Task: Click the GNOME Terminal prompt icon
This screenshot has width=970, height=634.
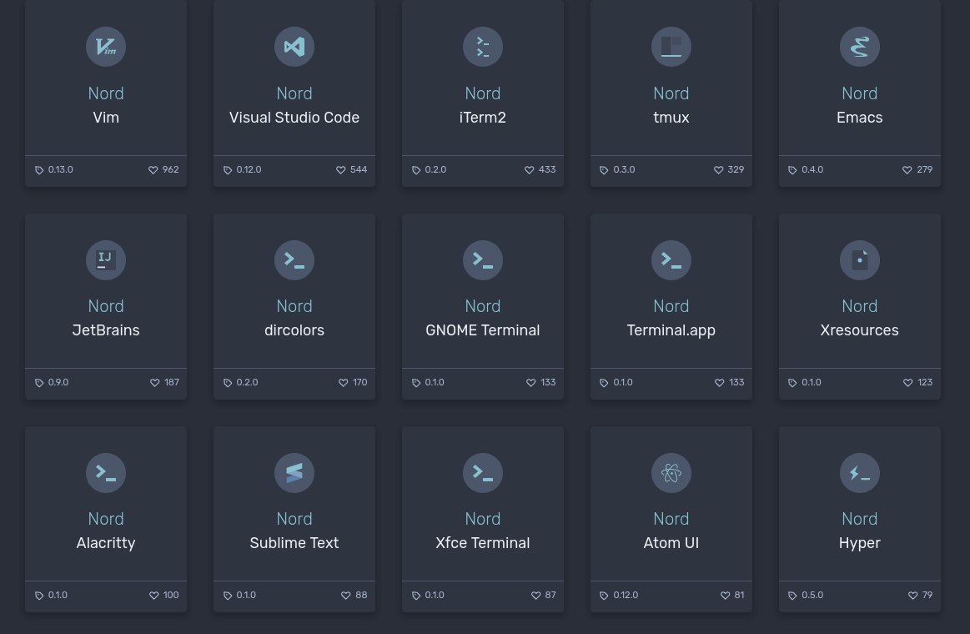Action: coord(483,259)
